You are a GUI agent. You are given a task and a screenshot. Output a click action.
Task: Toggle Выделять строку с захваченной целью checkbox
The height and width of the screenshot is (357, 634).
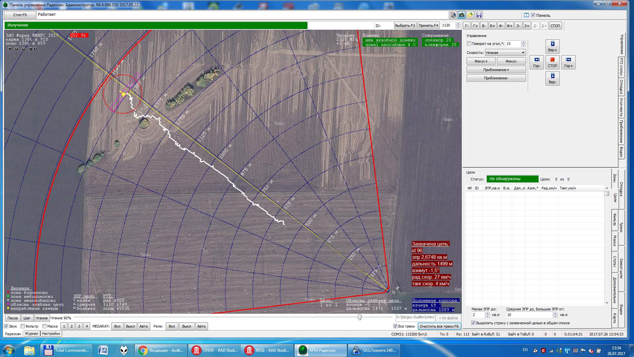[473, 323]
